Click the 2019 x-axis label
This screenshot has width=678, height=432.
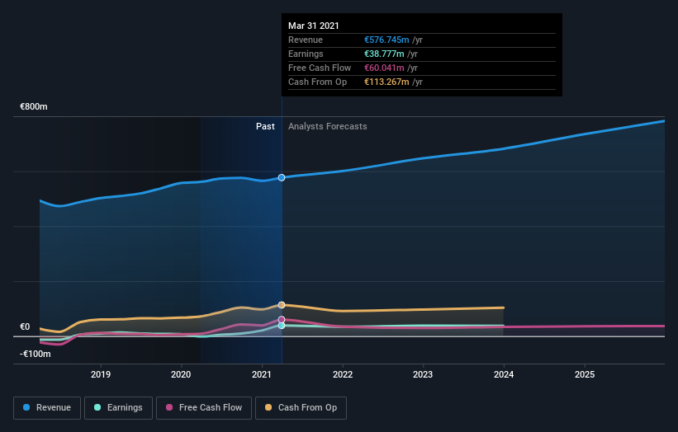click(x=100, y=374)
